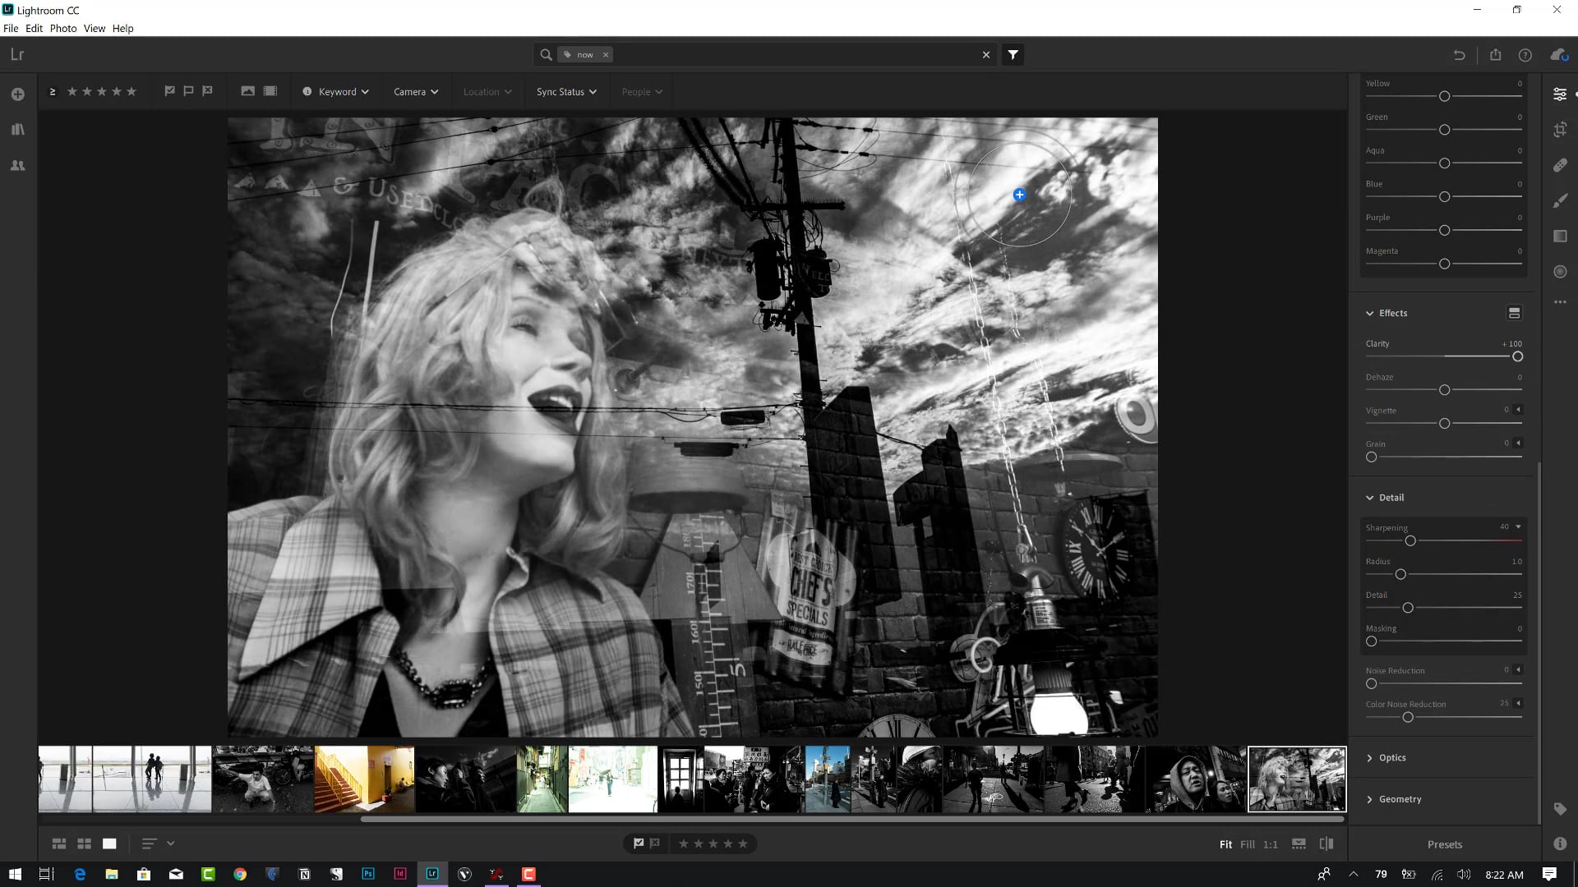The height and width of the screenshot is (887, 1578).
Task: Select the hooded man thumbnail
Action: [x=1196, y=779]
